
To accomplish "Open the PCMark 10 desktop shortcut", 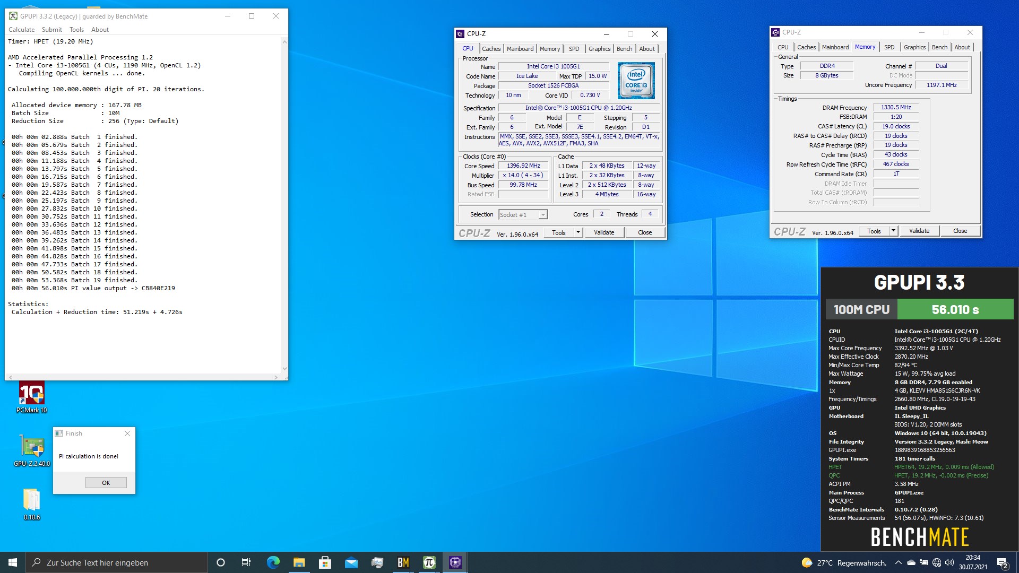I will click(x=31, y=398).
